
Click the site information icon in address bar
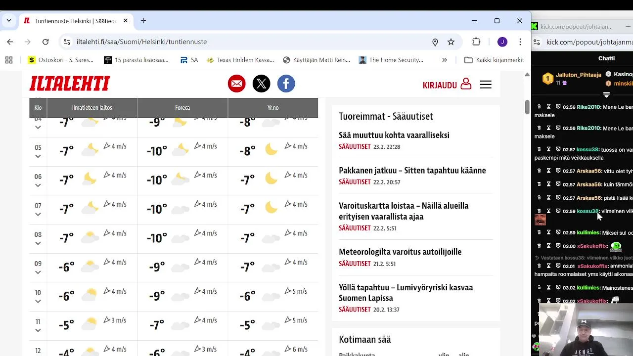[x=67, y=42]
